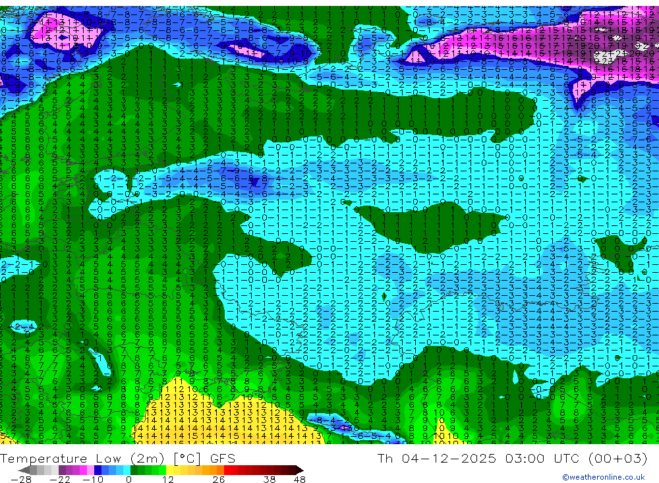This screenshot has height=483, width=659.
Task: Pick the dark green swatch right of 0
Action: click(x=134, y=470)
